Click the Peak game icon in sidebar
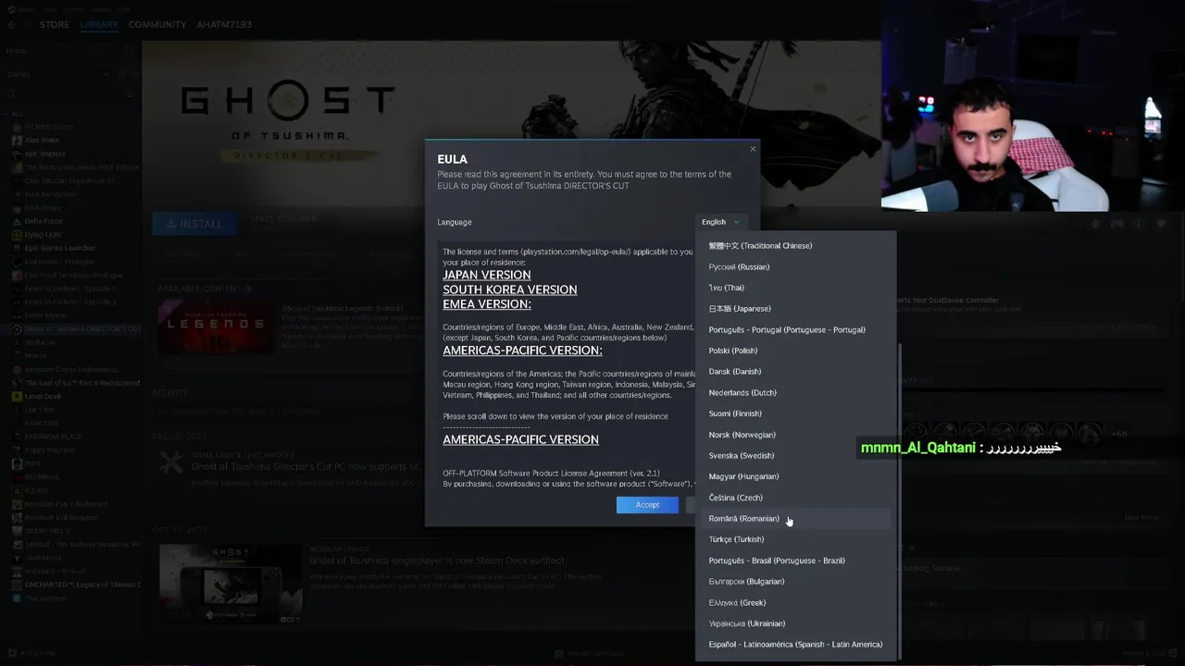Screen dimensions: 1185x666 click(17, 463)
